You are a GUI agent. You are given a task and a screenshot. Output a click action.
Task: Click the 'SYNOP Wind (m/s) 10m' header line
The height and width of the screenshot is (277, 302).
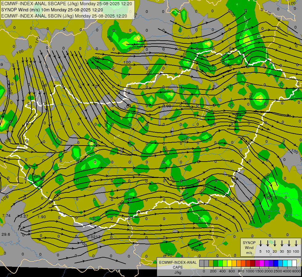tap(52, 10)
